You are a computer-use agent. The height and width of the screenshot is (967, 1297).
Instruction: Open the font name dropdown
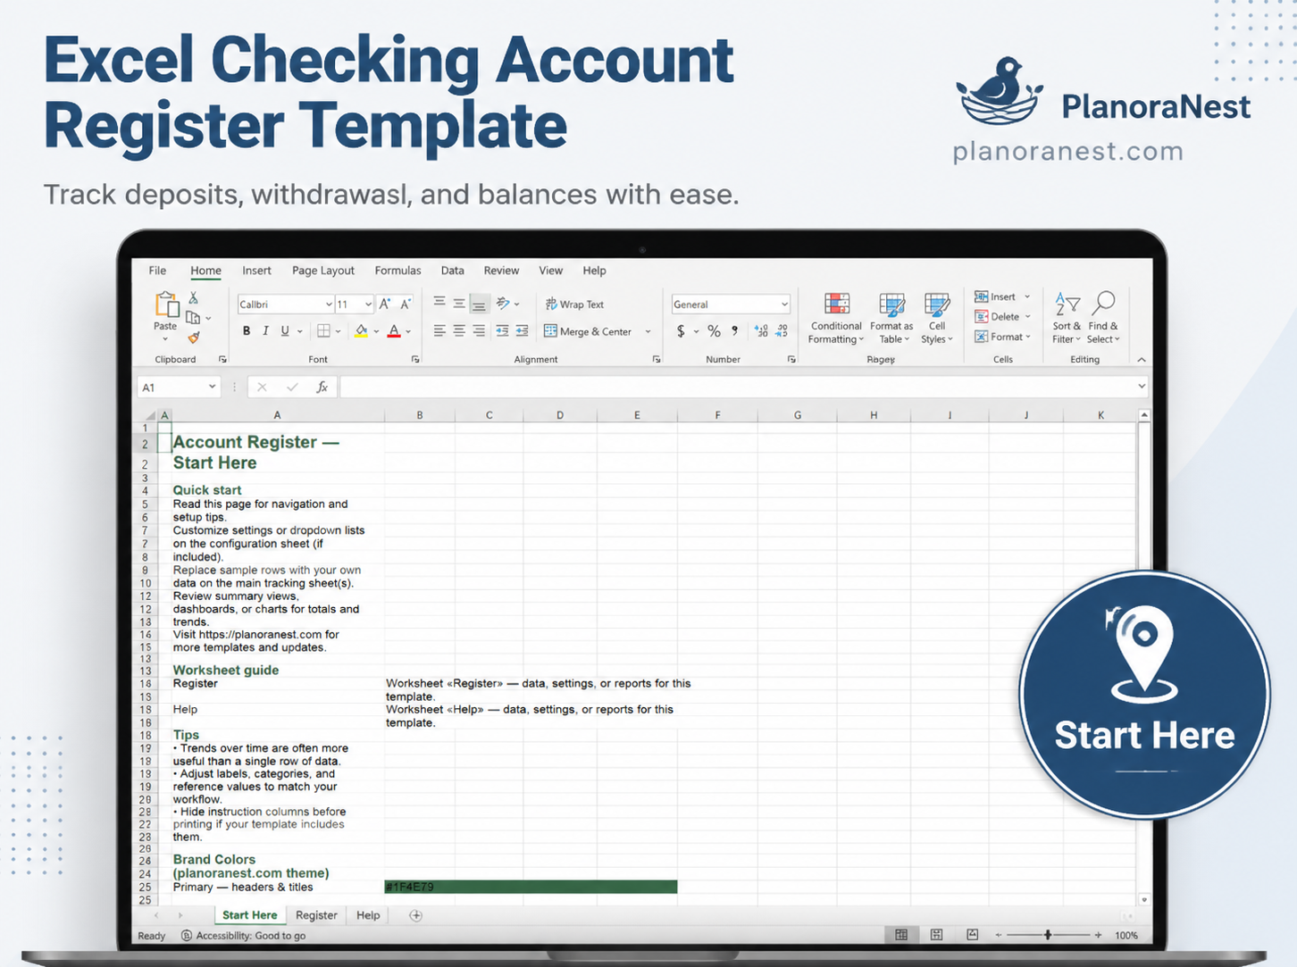pyautogui.click(x=329, y=305)
